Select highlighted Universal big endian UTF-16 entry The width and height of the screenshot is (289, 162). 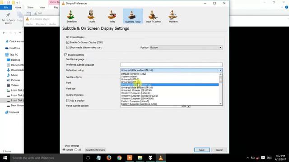(x=170, y=85)
